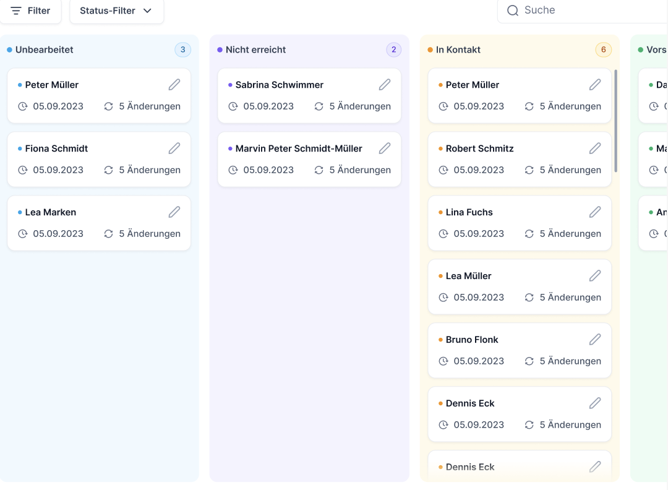Click the In Kontakt column scrollbar
The width and height of the screenshot is (668, 490).
(x=615, y=121)
